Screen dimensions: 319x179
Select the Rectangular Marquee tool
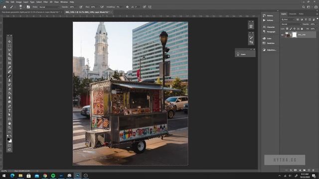(9, 46)
